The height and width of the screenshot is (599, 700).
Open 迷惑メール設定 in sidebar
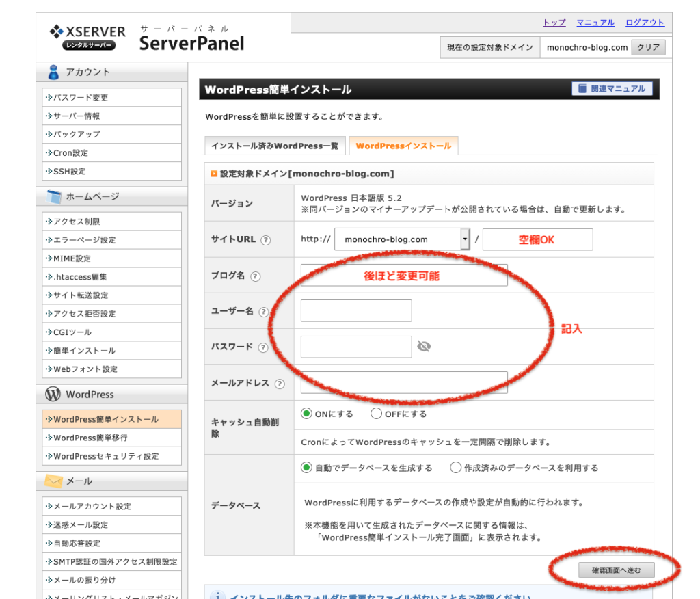[x=111, y=525]
